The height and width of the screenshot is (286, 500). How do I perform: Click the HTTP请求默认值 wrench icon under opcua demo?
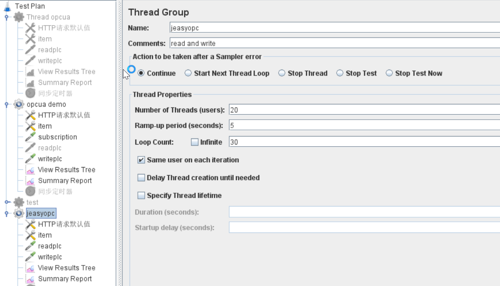click(30, 115)
